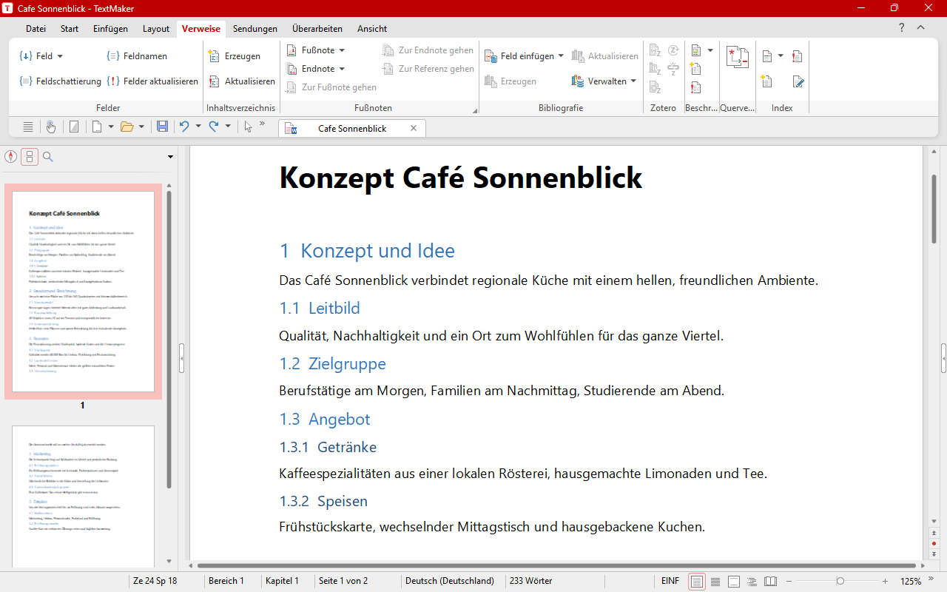
Task: Click the open folder icon
Action: [127, 127]
